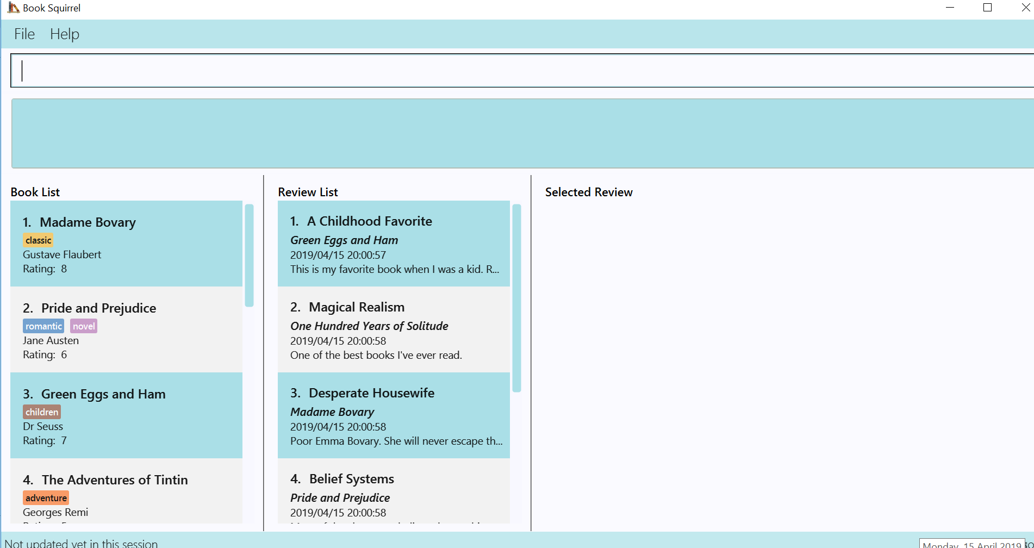1034x548 pixels.
Task: Click the children tag
Action: 42,412
